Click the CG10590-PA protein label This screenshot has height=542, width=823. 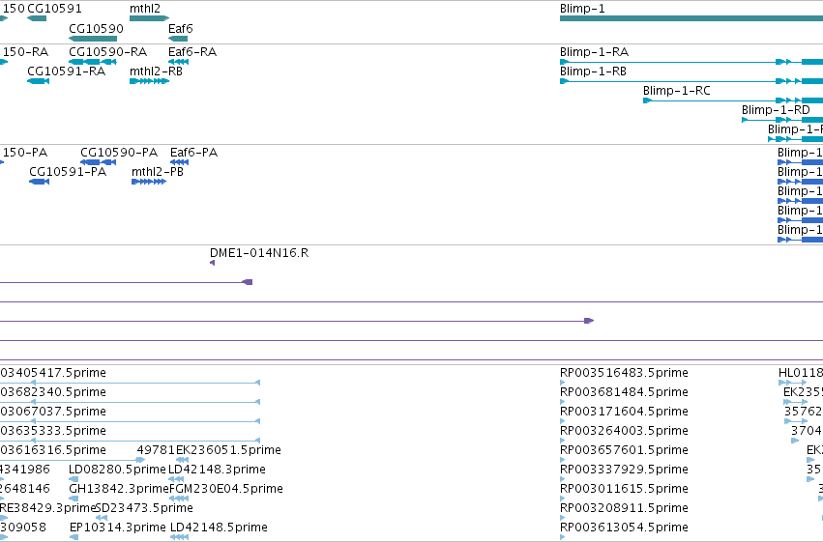119,153
